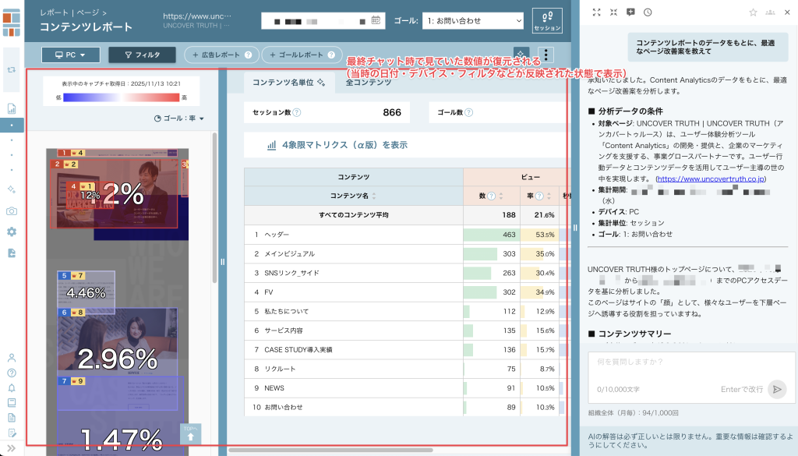Open settings gear in left sidebar

12,232
